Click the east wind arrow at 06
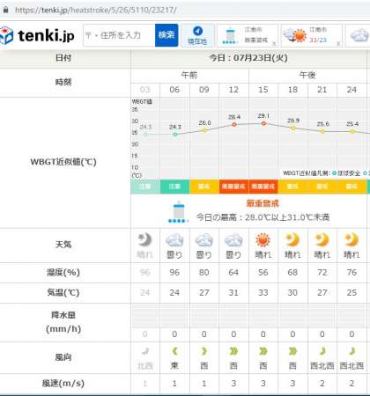The height and width of the screenshot is (396, 370). click(174, 351)
